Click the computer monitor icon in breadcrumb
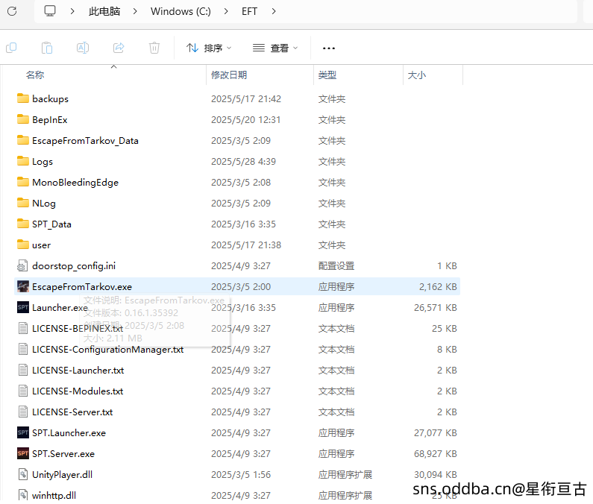 point(50,11)
